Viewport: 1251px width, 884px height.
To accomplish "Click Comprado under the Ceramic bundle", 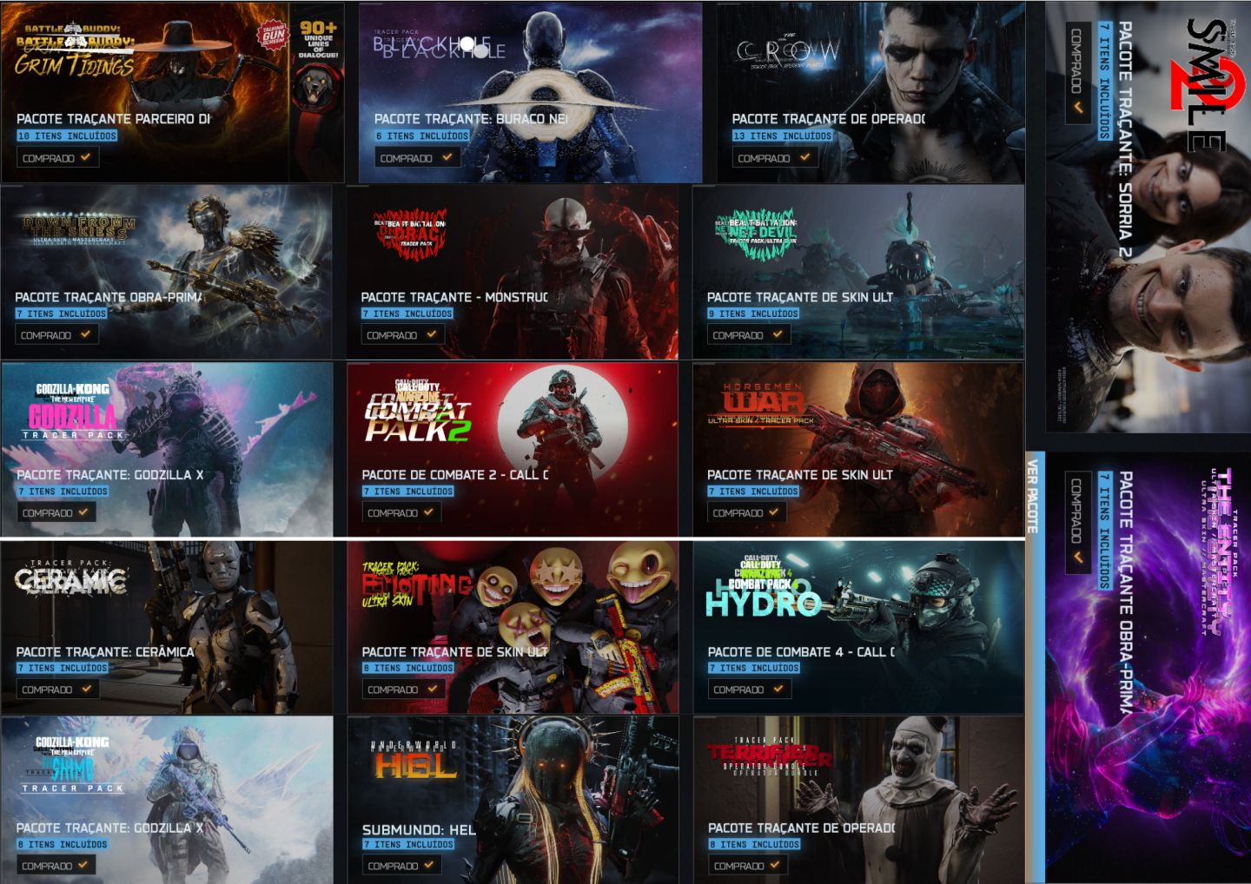I will point(56,689).
